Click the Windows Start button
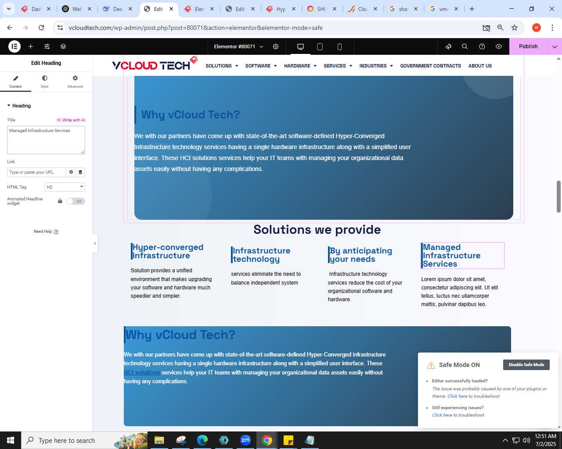The image size is (562, 449). 11,440
